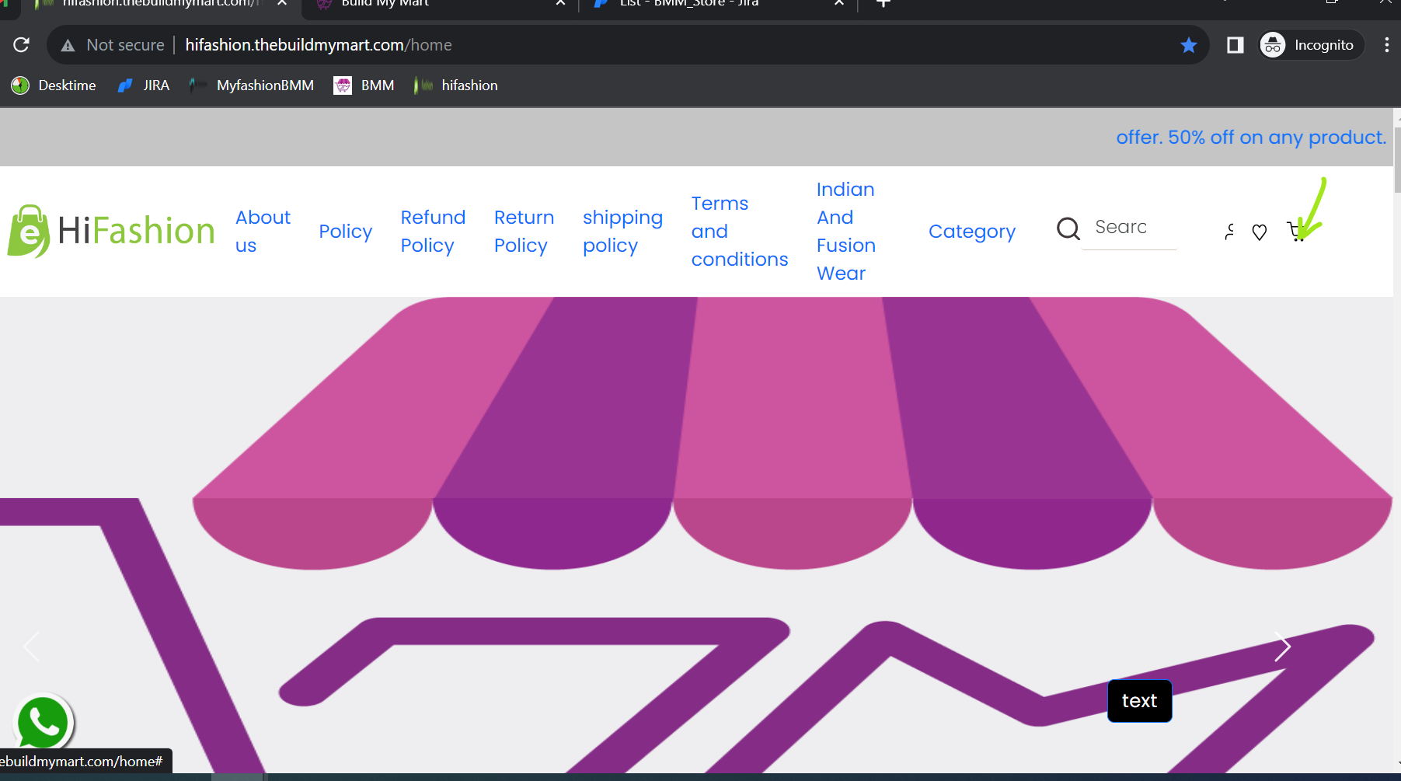Open the browser side panel icon

click(1235, 45)
